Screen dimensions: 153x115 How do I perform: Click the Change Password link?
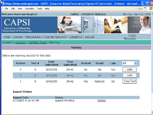[x=55, y=37]
